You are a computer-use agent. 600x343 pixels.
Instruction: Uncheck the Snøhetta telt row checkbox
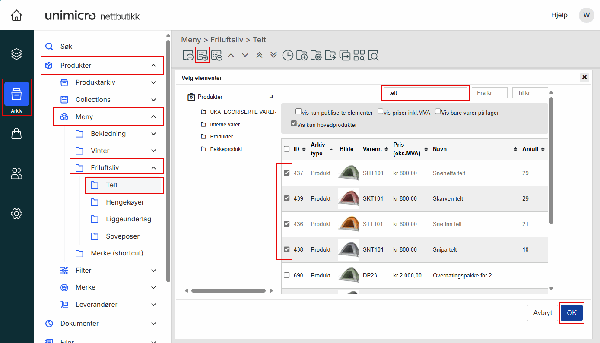click(286, 173)
